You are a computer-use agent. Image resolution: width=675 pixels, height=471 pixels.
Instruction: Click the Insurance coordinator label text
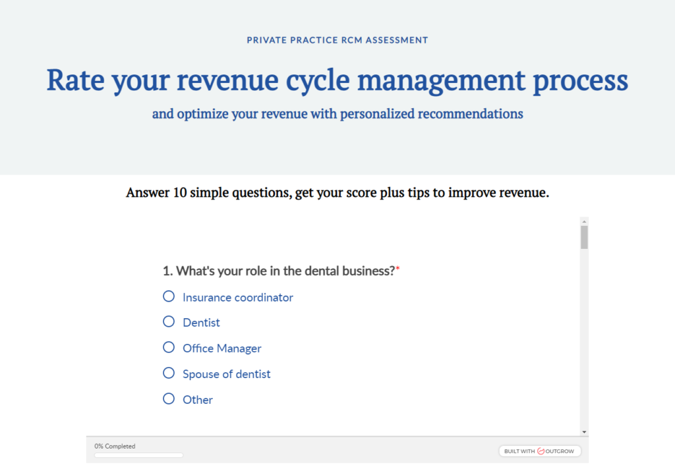coord(237,297)
